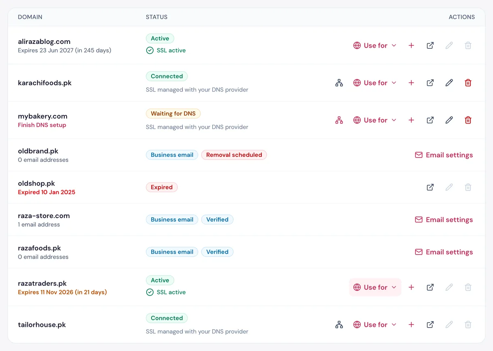The width and height of the screenshot is (493, 351).
Task: Click the disabled trash icon for tailorhouse.pk
Action: pos(468,325)
